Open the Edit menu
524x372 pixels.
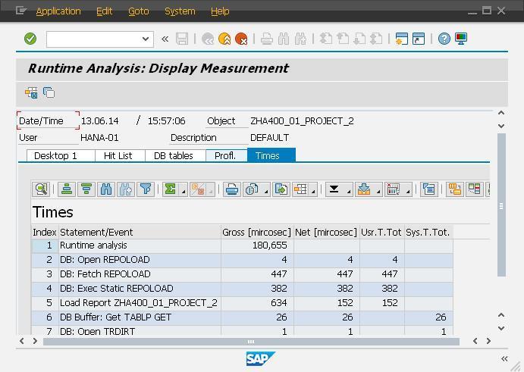tap(104, 11)
